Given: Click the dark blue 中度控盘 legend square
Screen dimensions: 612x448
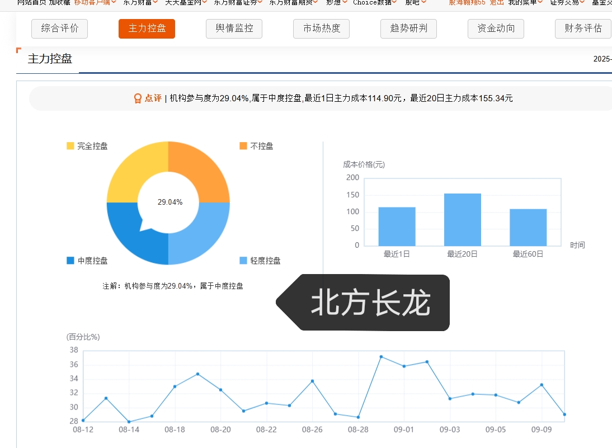Looking at the screenshot, I should 70,260.
